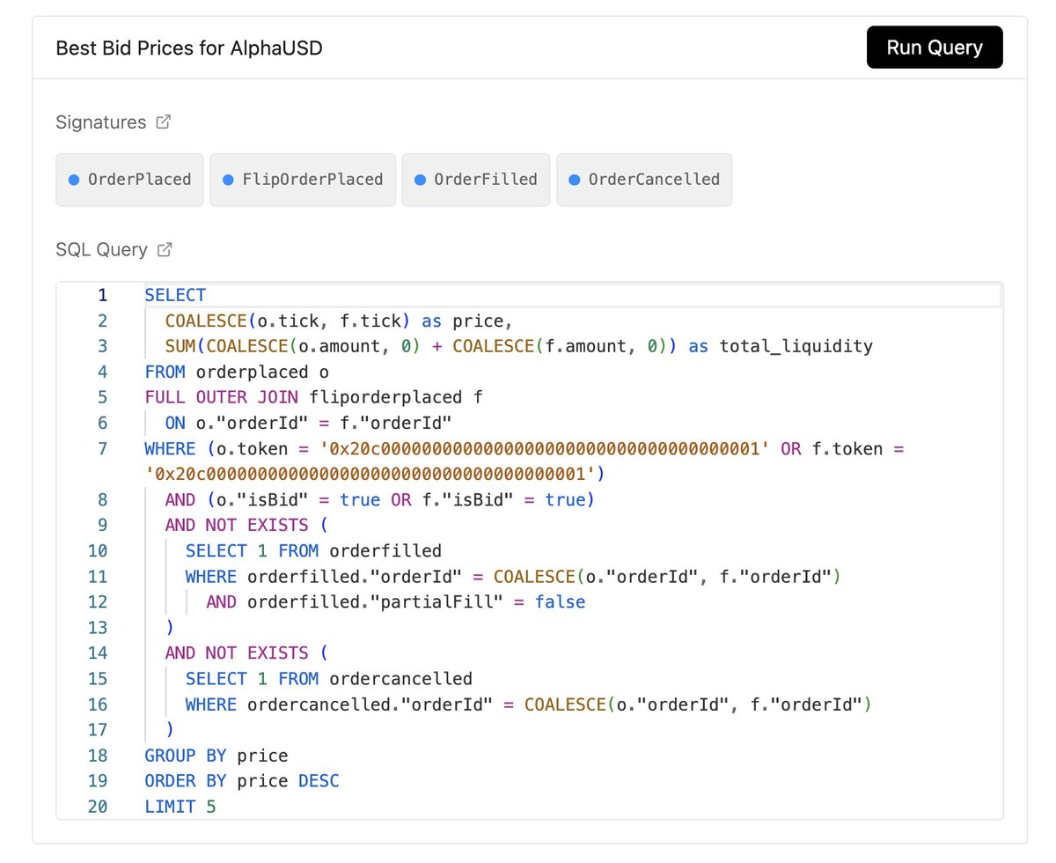
Task: Click 'SELECT 1 FROM orderfilled' on line 10
Action: [313, 551]
